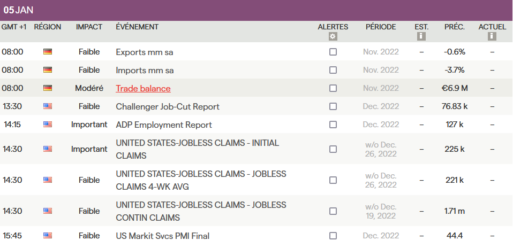The height and width of the screenshot is (248, 513).
Task: Click the alerts settings gear icon
Action: pos(333,36)
